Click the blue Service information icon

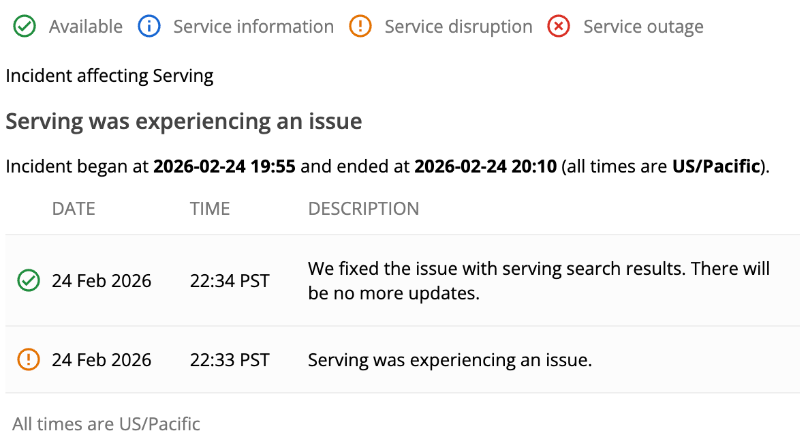pyautogui.click(x=149, y=27)
